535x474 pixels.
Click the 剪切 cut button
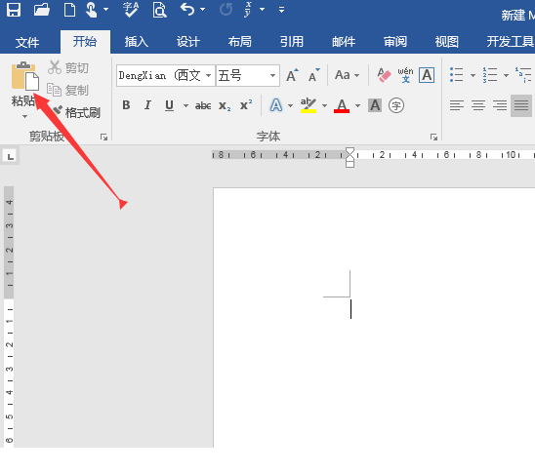click(x=68, y=67)
